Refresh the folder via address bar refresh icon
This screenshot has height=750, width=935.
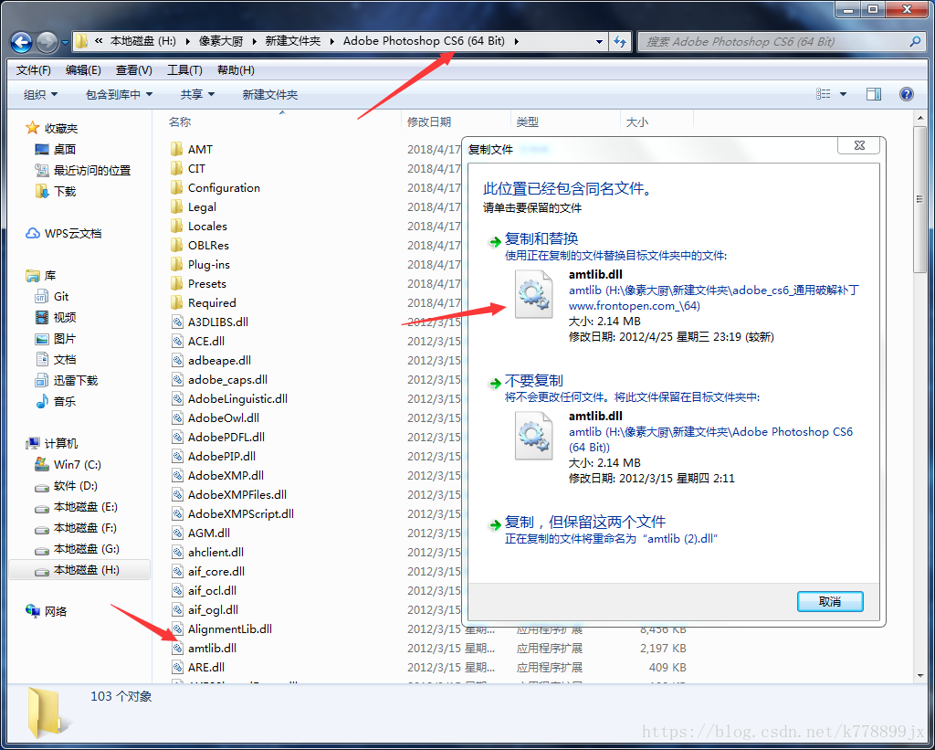[620, 42]
